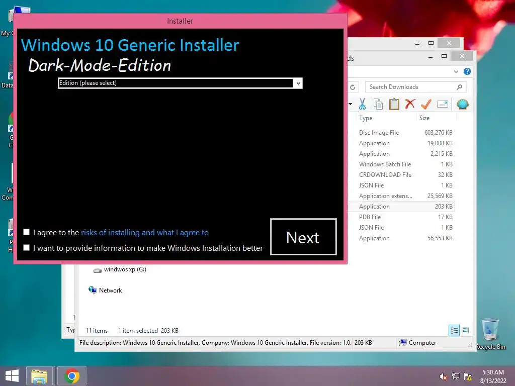Select windwos xp (G:) drive in navigation
Screen dimensions: 515x386
[120, 269]
